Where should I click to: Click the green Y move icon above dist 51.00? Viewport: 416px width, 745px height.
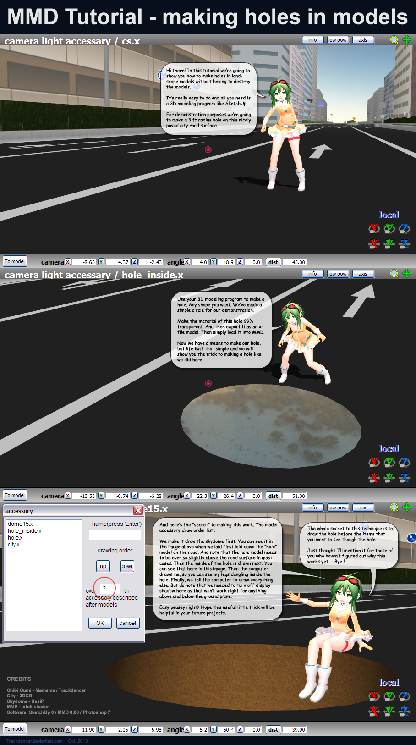click(389, 477)
